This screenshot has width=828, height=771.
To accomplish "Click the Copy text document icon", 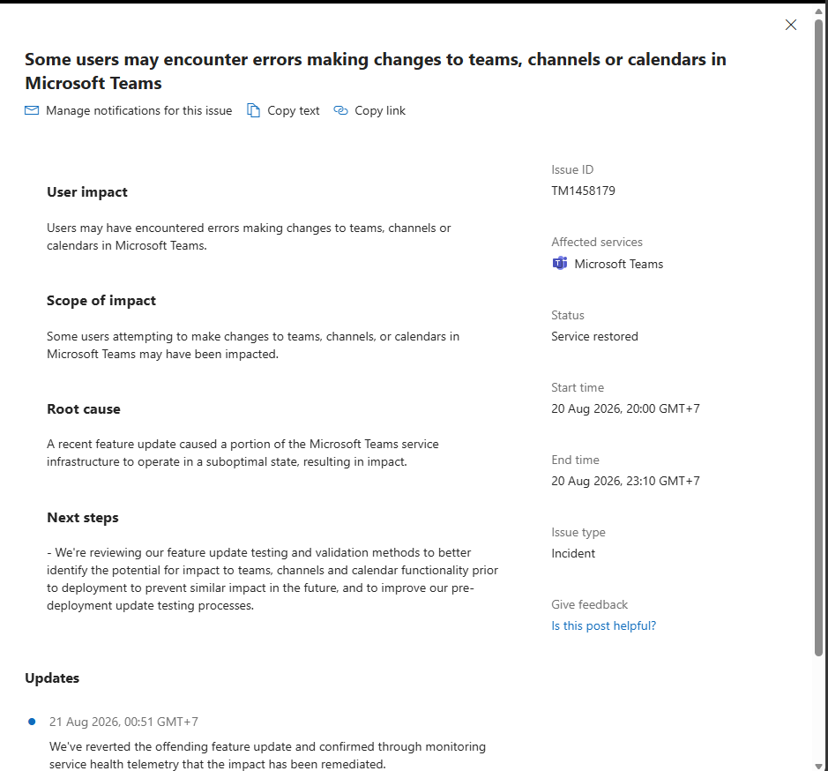I will click(x=253, y=110).
